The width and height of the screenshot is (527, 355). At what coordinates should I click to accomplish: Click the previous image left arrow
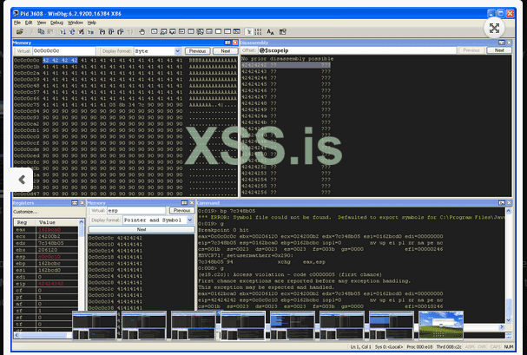(23, 180)
